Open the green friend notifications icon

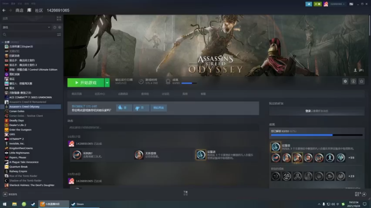318,4
